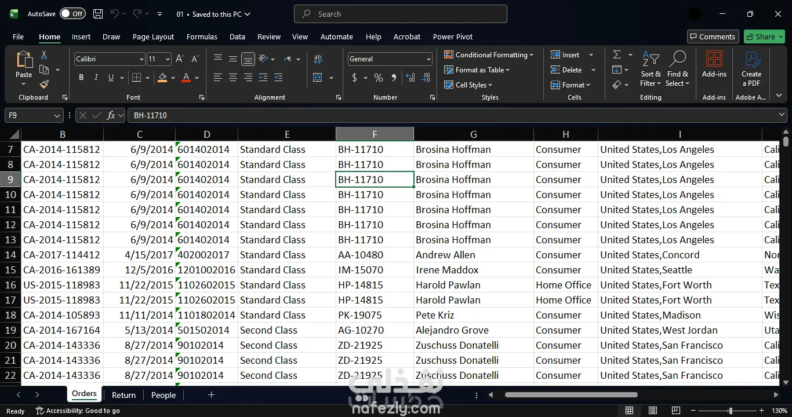Image resolution: width=792 pixels, height=417 pixels.
Task: Click the Undo arrow icon
Action: tap(115, 14)
